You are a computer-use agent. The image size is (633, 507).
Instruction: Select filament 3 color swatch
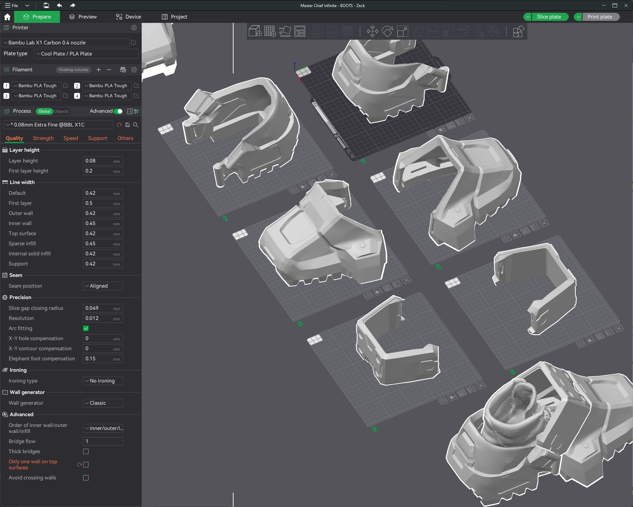(6, 96)
